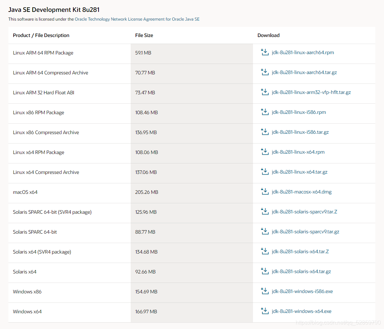The image size is (384, 329).
Task: Select jdk-8u281-linux-arm32-vfp-hflt.tar.gz link
Action: [x=311, y=92]
